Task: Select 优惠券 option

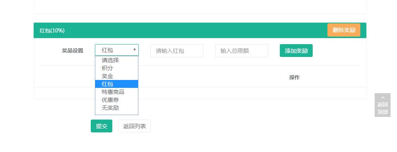Action: pyautogui.click(x=116, y=100)
